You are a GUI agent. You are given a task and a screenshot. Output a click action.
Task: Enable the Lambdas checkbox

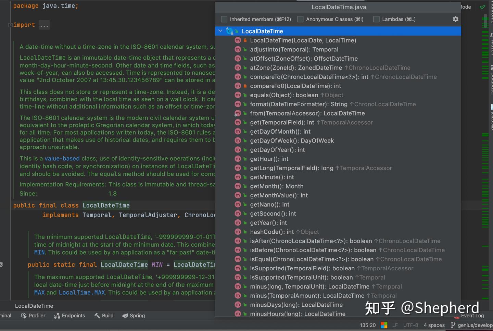[x=376, y=19]
